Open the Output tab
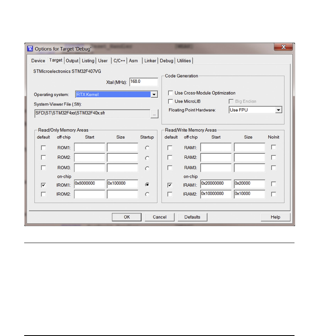 (72, 61)
